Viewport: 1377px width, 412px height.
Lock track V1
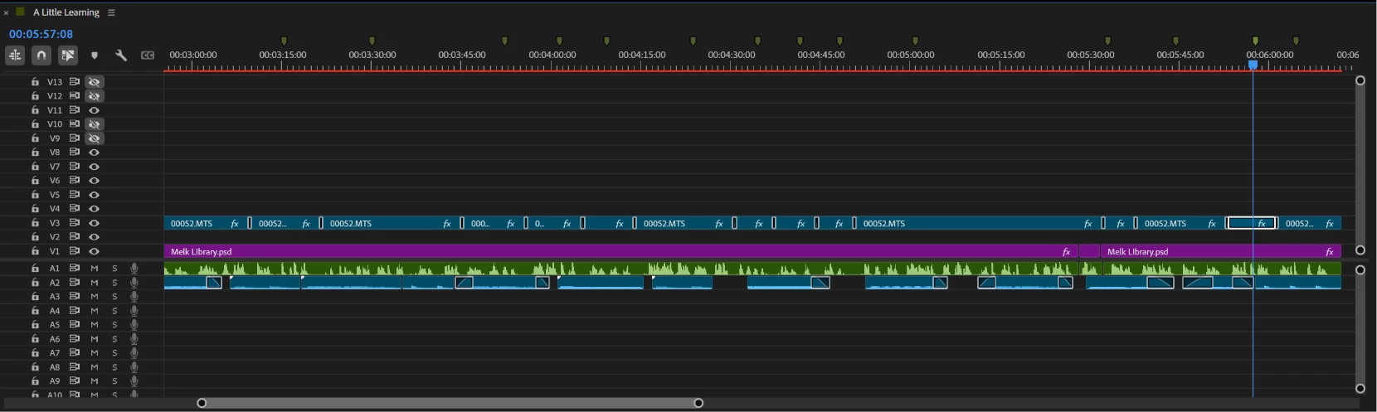pyautogui.click(x=35, y=251)
